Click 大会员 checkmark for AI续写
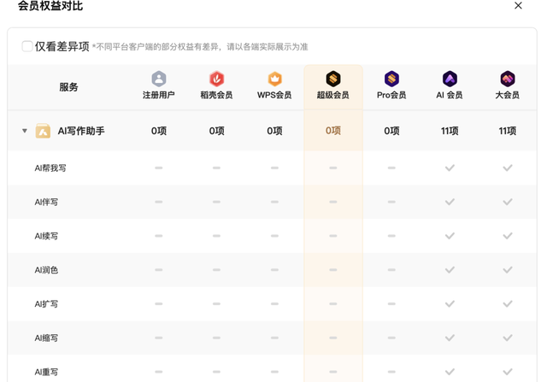 [x=508, y=236]
